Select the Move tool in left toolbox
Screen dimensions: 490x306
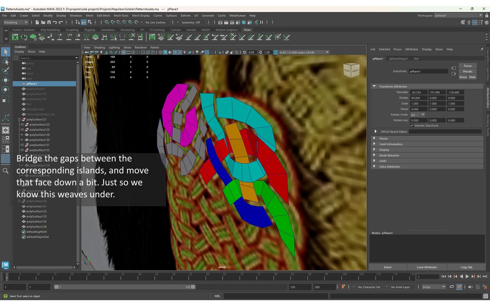click(6, 80)
